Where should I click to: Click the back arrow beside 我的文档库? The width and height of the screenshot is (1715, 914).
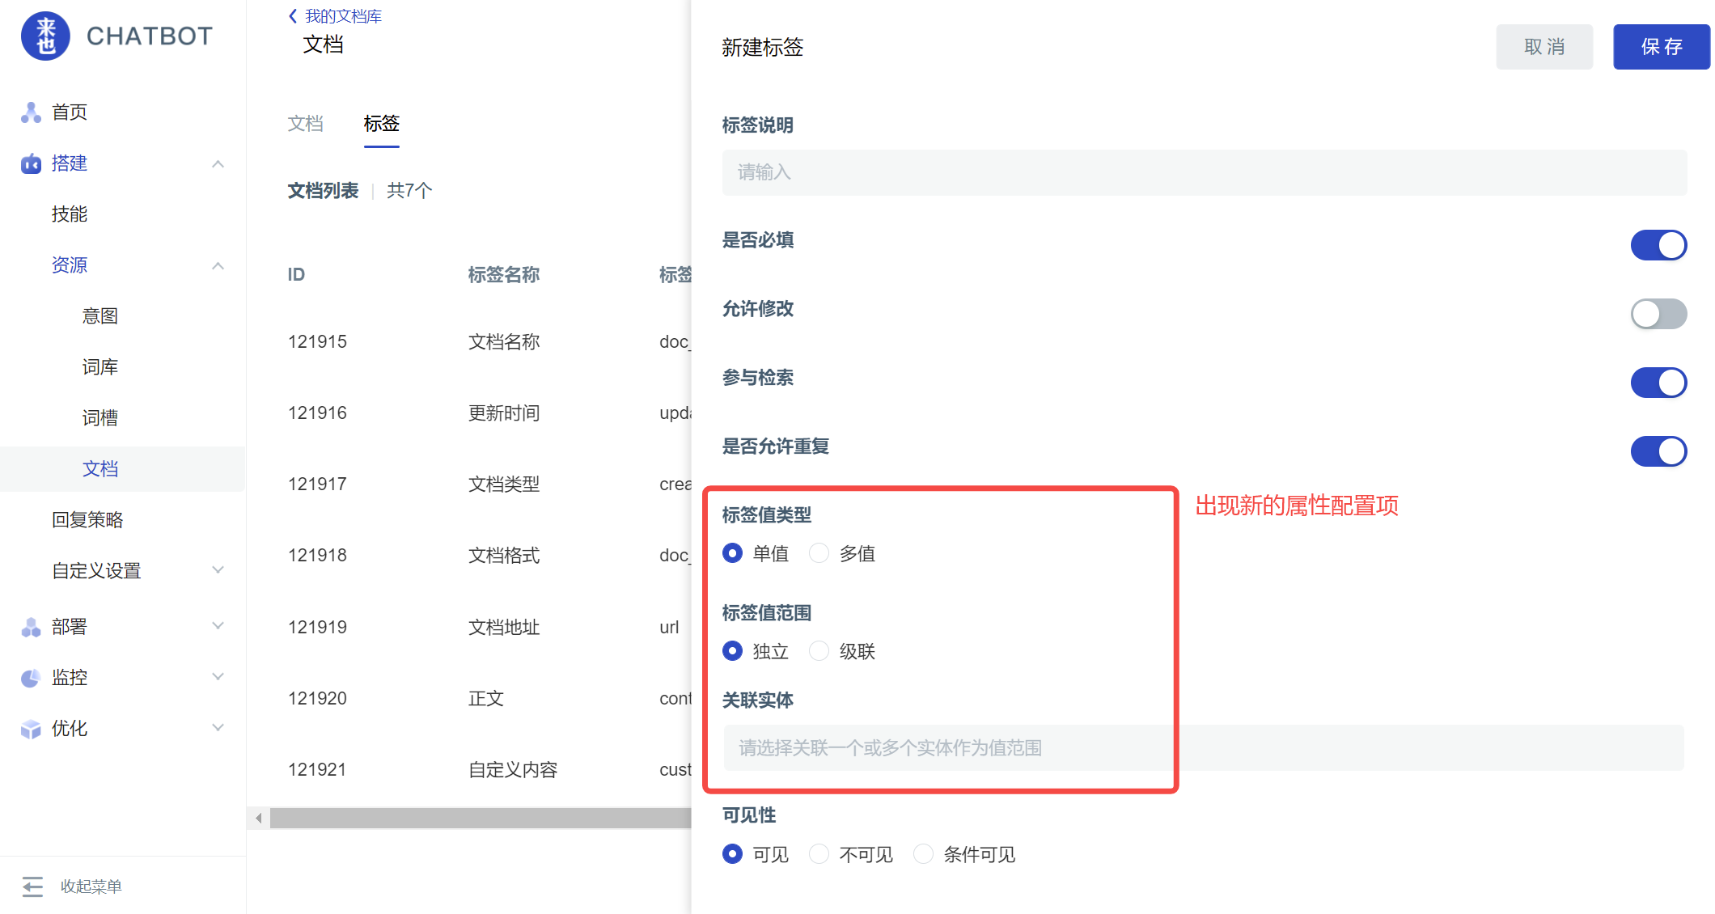coord(293,16)
